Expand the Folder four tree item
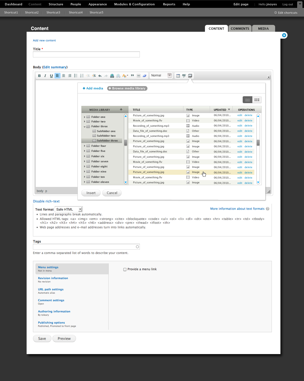The height and width of the screenshot is (381, 304). click(x=85, y=146)
